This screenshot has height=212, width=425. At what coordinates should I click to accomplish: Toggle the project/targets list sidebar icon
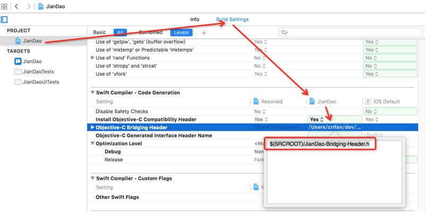tap(4, 20)
